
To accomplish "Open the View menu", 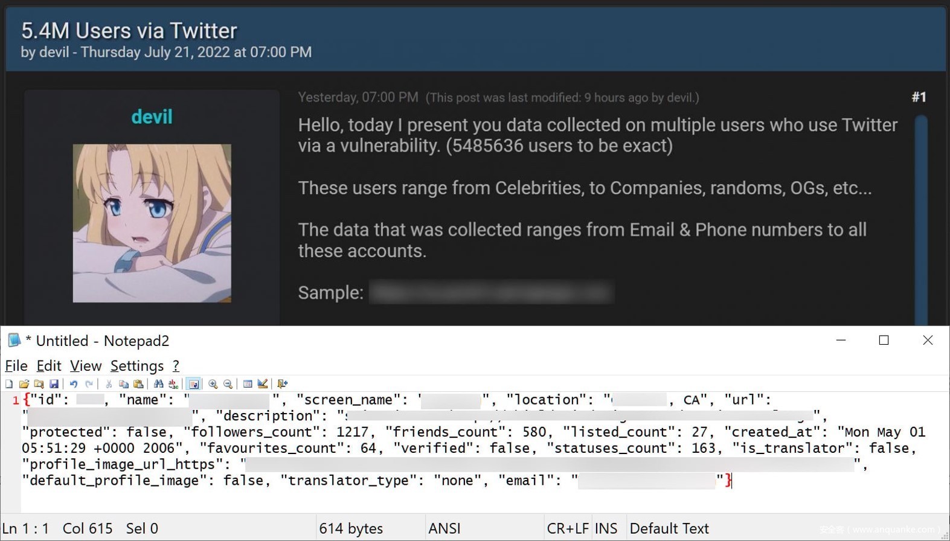I will point(86,366).
